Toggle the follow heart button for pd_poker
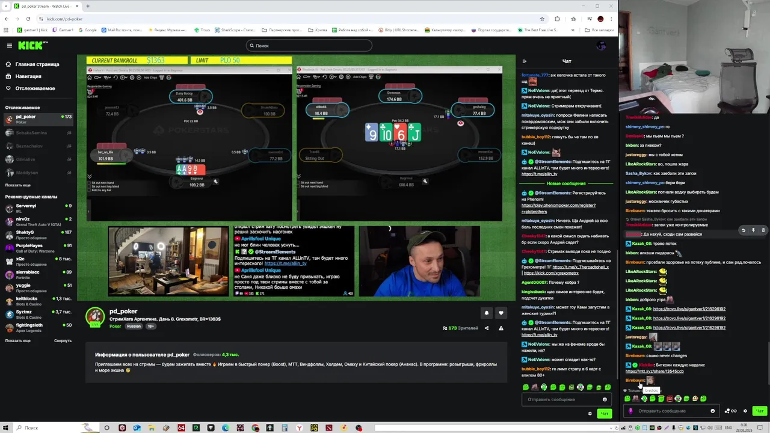Viewport: 770px width, 433px height. tap(501, 313)
